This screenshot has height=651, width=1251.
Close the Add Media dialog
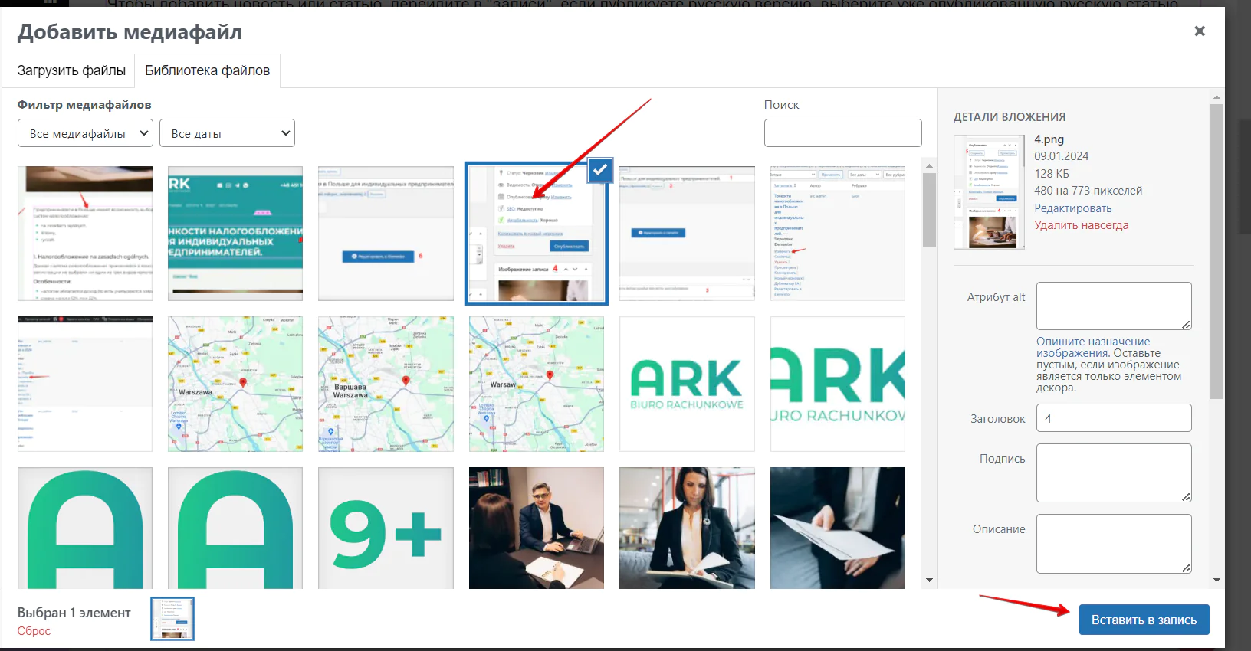pyautogui.click(x=1199, y=31)
